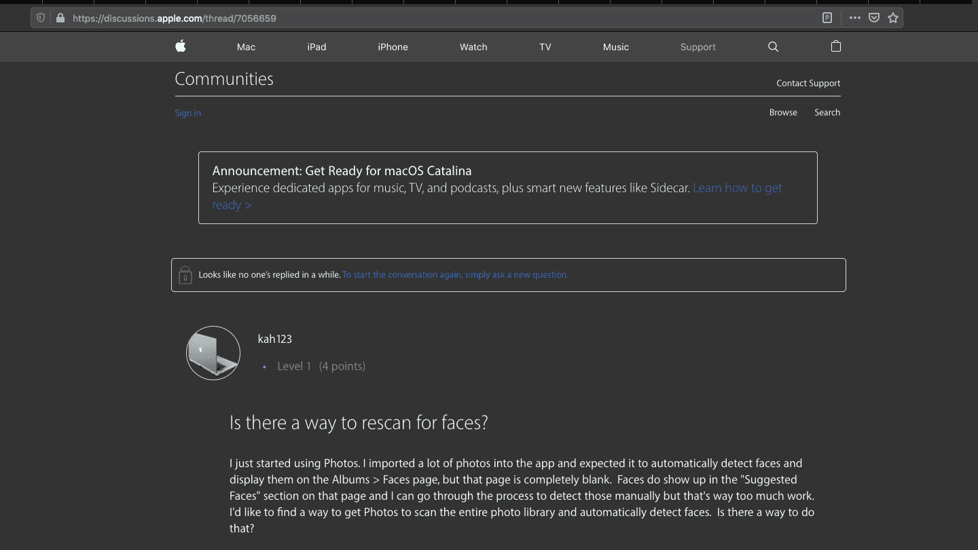Open the Mac menu item
The width and height of the screenshot is (978, 550).
click(246, 47)
